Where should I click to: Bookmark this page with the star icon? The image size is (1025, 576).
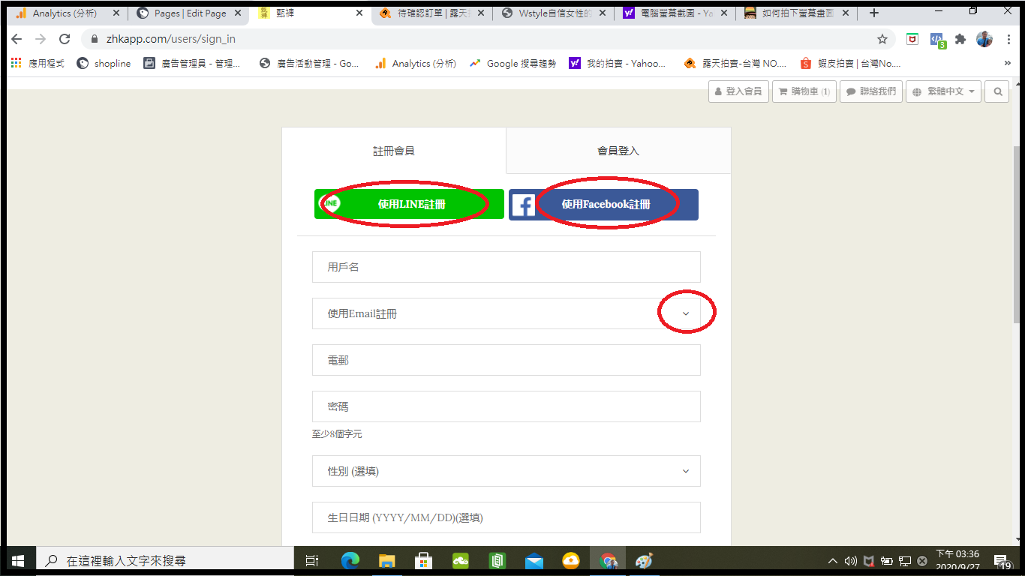click(x=882, y=39)
